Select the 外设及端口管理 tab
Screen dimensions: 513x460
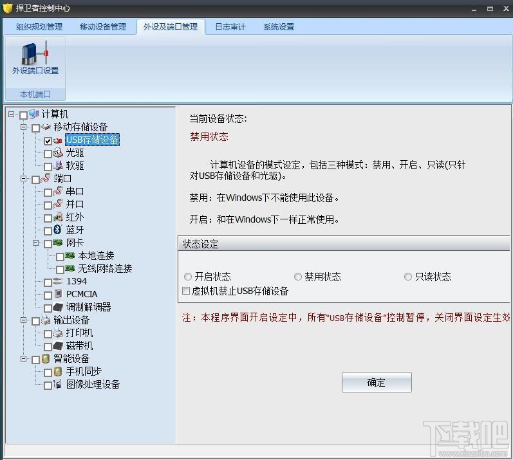pyautogui.click(x=171, y=27)
